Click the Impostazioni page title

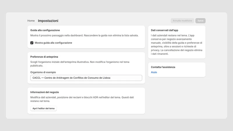(x=48, y=21)
